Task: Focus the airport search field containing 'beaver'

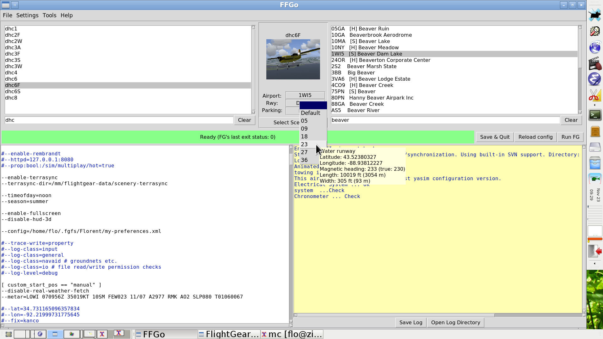Action: pyautogui.click(x=445, y=120)
